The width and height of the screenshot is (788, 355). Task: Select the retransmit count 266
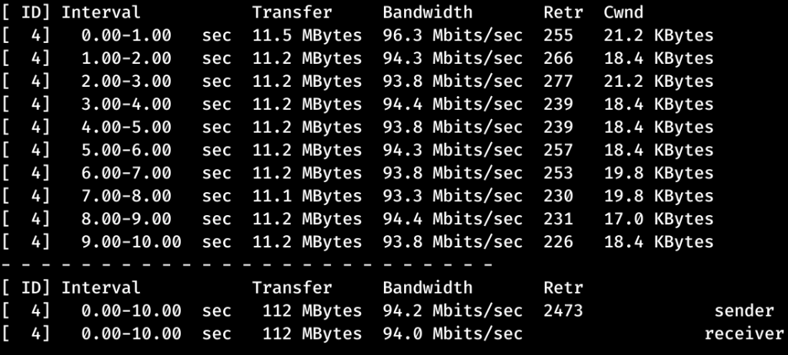(x=558, y=58)
